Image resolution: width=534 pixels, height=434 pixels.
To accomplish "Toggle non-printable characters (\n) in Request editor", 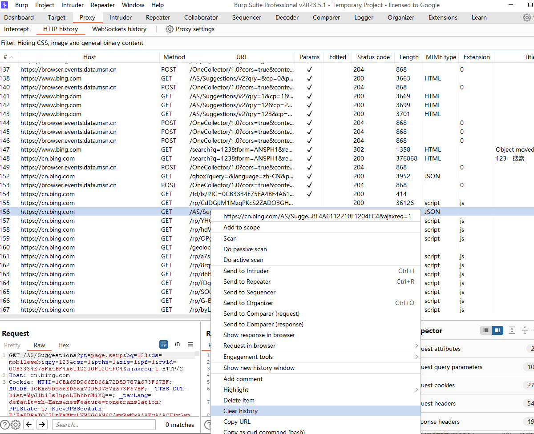I will [177, 344].
